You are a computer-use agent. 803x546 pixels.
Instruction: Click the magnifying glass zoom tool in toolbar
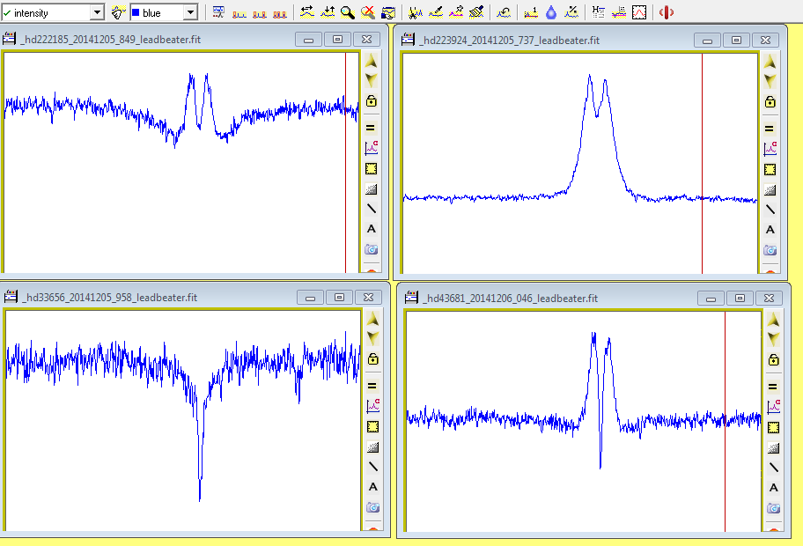348,12
